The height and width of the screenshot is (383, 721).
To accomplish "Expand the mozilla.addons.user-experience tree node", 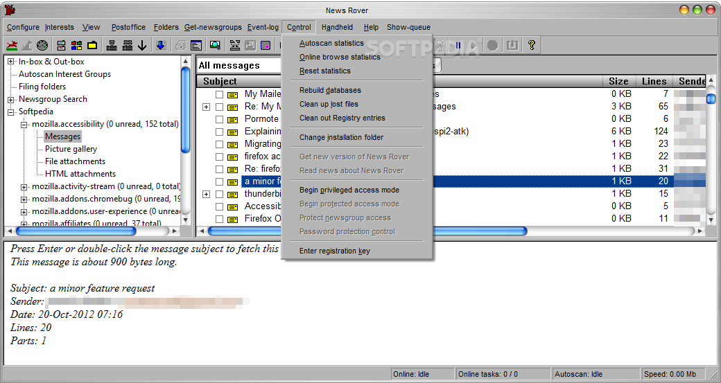I will 24,212.
